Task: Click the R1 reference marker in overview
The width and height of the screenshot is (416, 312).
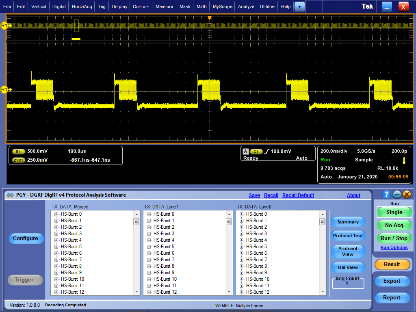Action: [x=4, y=26]
